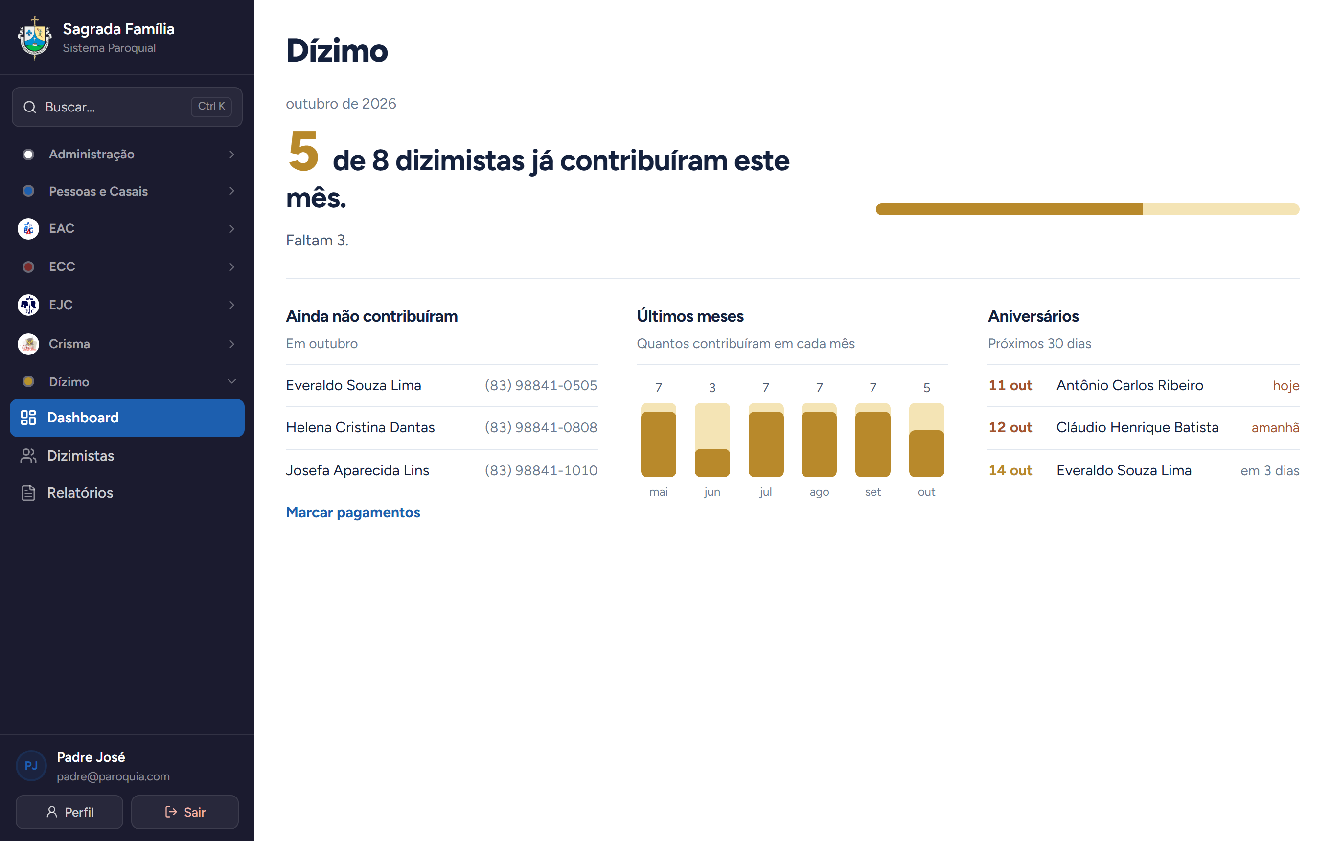The width and height of the screenshot is (1331, 841).
Task: Click padre@paroquia.com email text
Action: click(113, 776)
